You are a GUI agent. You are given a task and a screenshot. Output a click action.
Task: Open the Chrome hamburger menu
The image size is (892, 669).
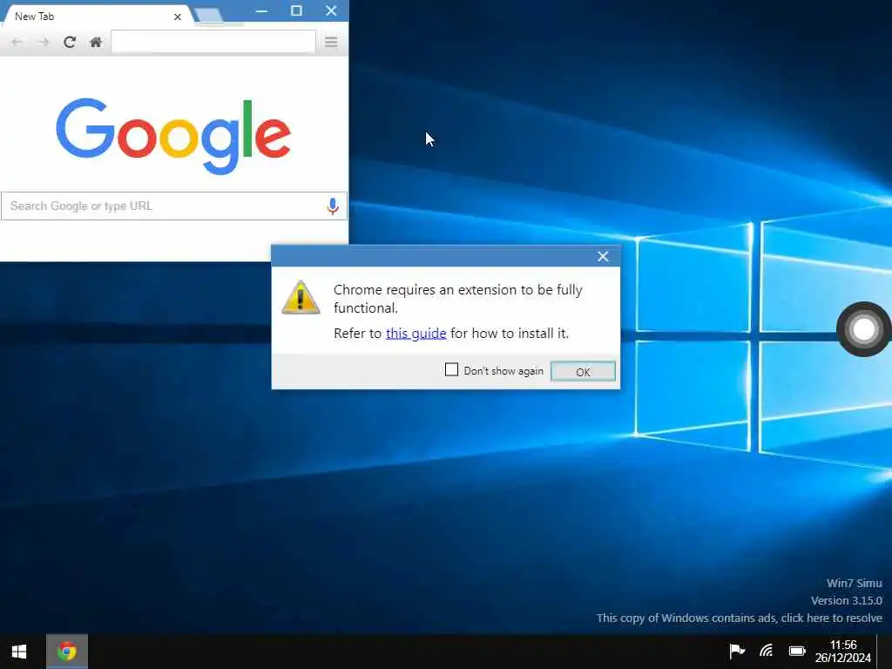tap(331, 42)
